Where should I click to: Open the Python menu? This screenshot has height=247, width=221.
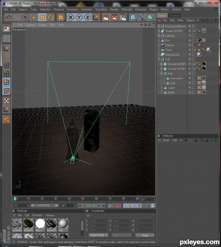pyautogui.click(x=165, y=10)
